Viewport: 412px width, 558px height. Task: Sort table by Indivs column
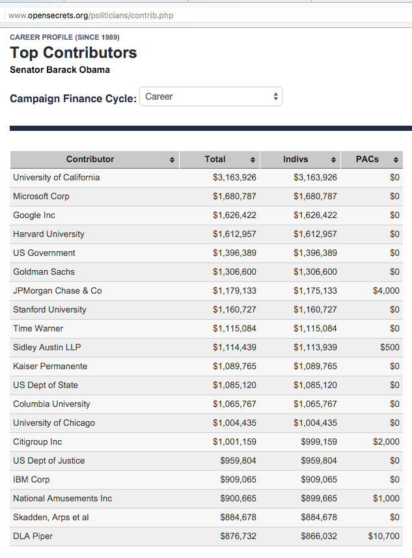[300, 160]
